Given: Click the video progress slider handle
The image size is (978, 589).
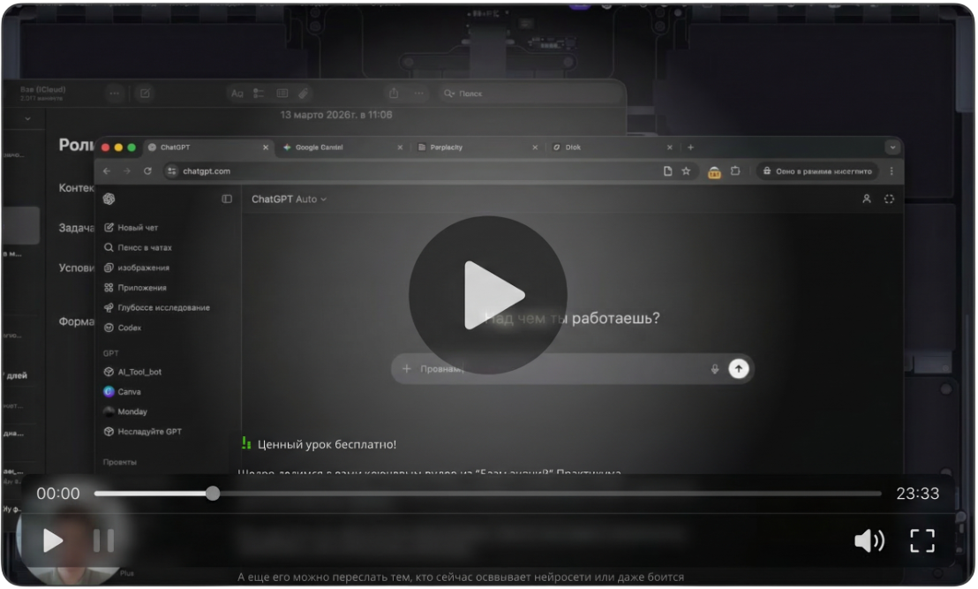Looking at the screenshot, I should point(213,494).
